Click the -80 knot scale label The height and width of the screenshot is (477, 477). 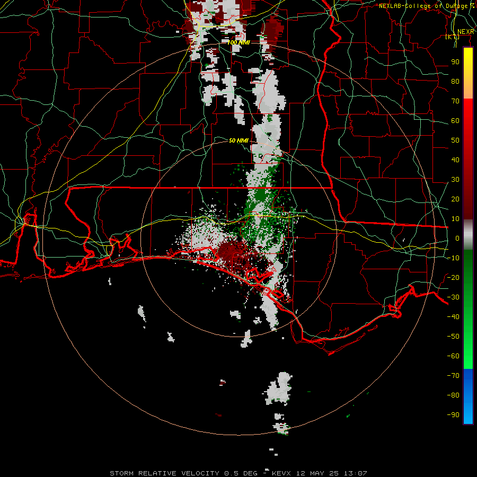click(453, 395)
